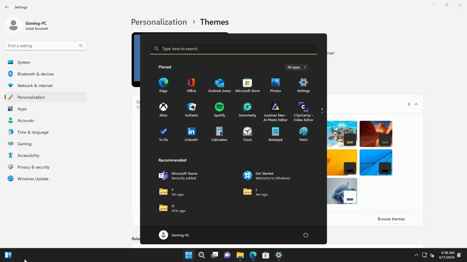
Task: Open the clock and date flyout
Action: [447, 255]
